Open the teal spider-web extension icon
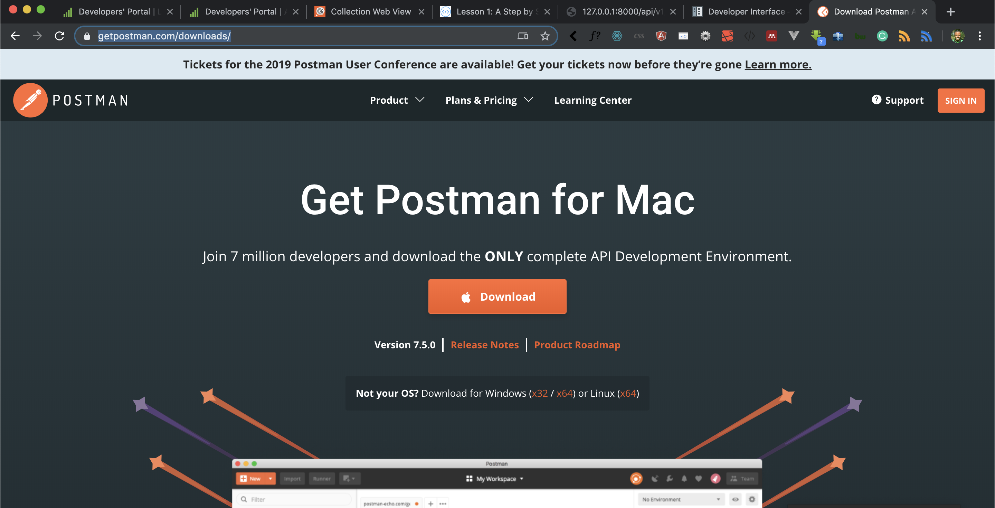995x508 pixels. (617, 36)
